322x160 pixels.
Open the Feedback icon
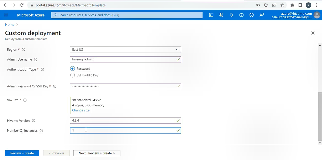click(262, 15)
